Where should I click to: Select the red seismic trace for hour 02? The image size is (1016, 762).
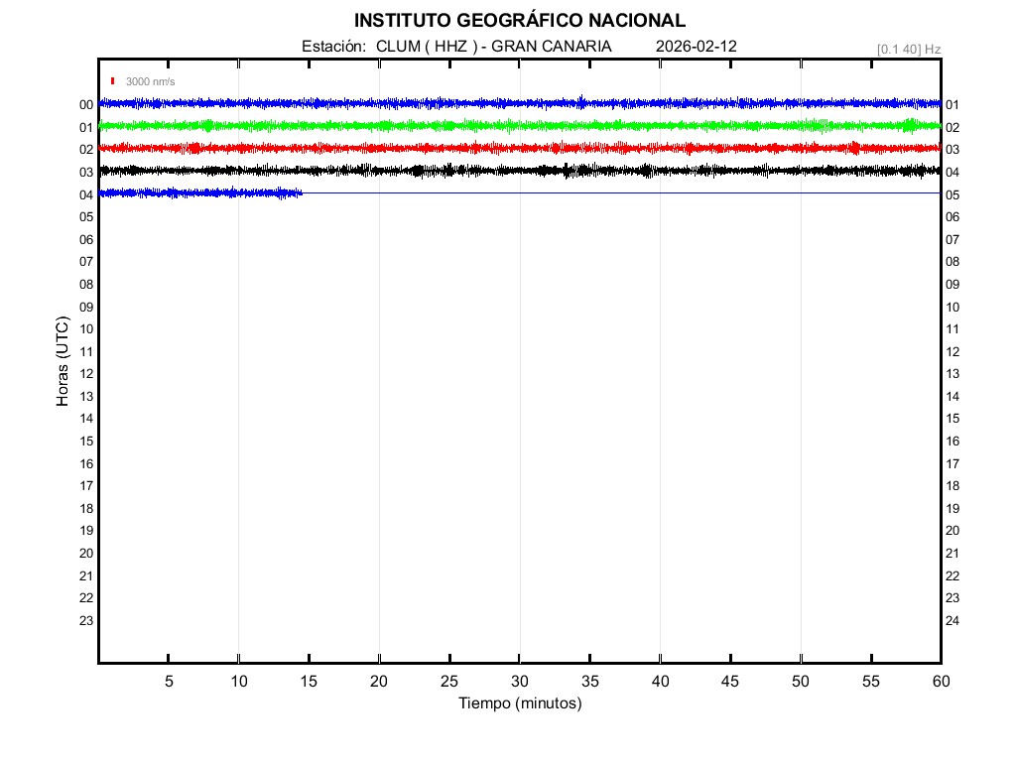(519, 148)
